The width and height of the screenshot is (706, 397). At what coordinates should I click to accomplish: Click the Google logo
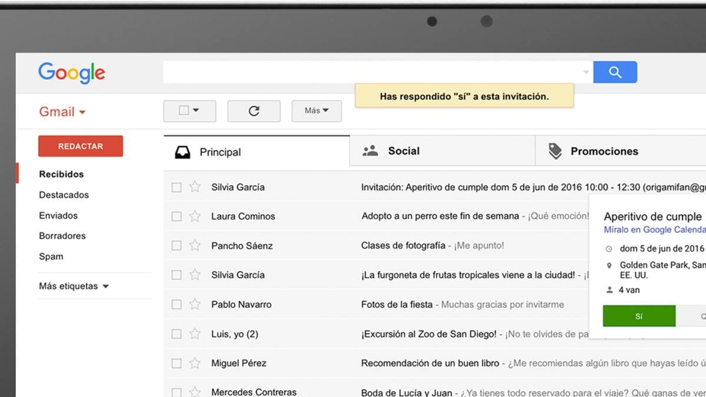(72, 73)
